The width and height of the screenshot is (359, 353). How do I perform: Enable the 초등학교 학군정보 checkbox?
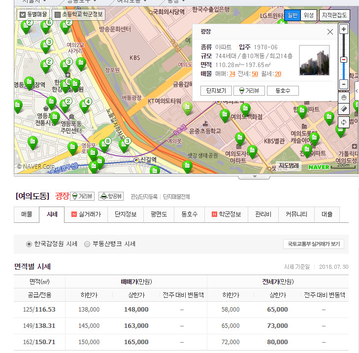click(x=58, y=15)
